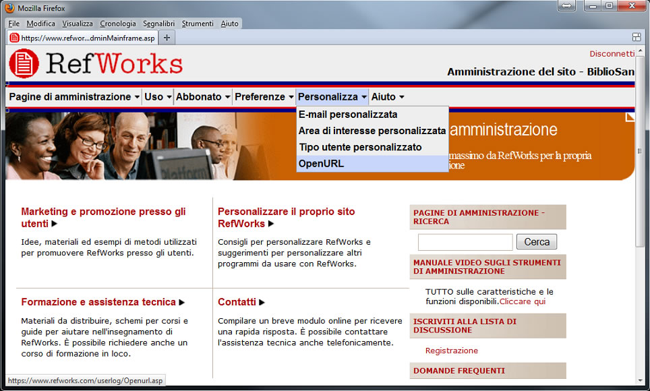Image resolution: width=650 pixels, height=391 pixels.
Task: Open a new tab with plus button
Action: click(x=167, y=38)
